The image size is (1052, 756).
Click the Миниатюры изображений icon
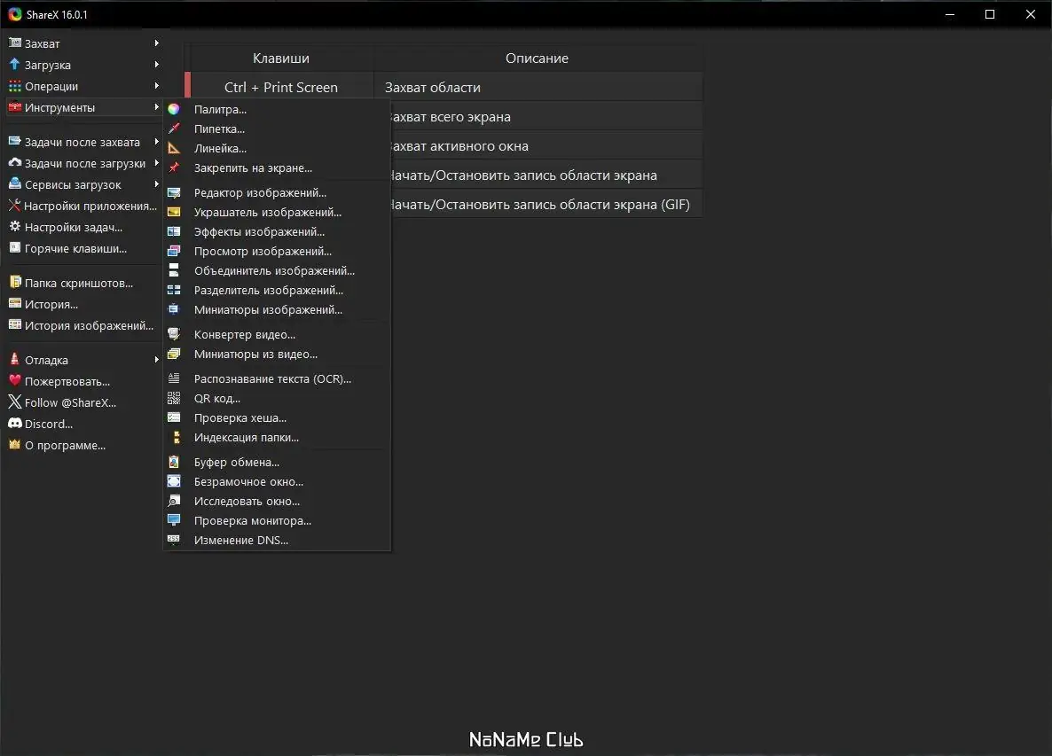click(x=174, y=309)
